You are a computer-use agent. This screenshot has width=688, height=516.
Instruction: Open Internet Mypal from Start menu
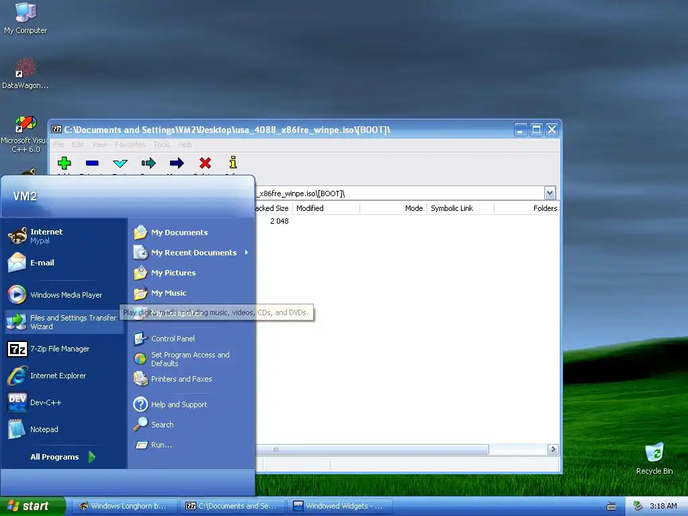click(64, 236)
